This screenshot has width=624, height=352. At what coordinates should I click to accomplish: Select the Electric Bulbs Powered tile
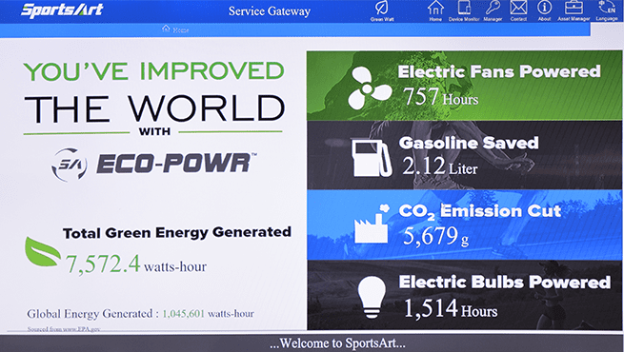point(464,295)
